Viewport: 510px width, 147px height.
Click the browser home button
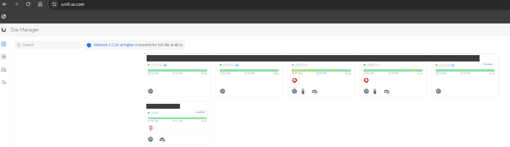click(40, 4)
